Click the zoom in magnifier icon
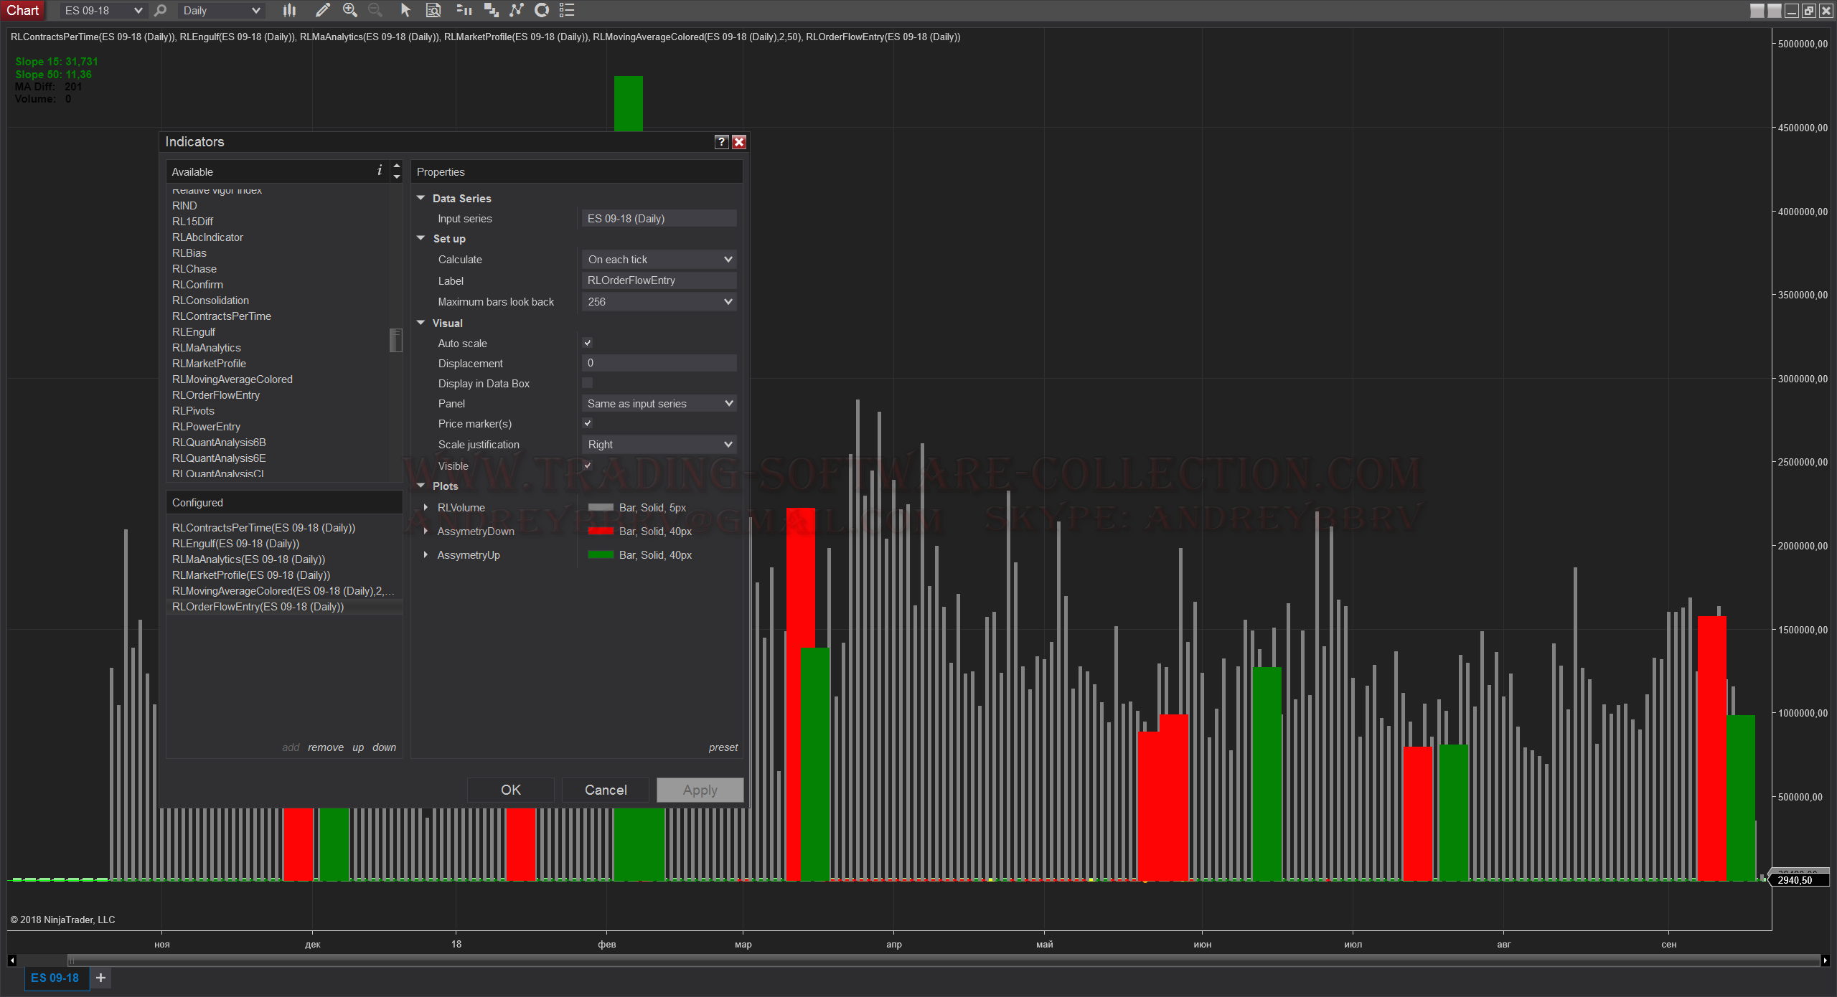 point(349,10)
